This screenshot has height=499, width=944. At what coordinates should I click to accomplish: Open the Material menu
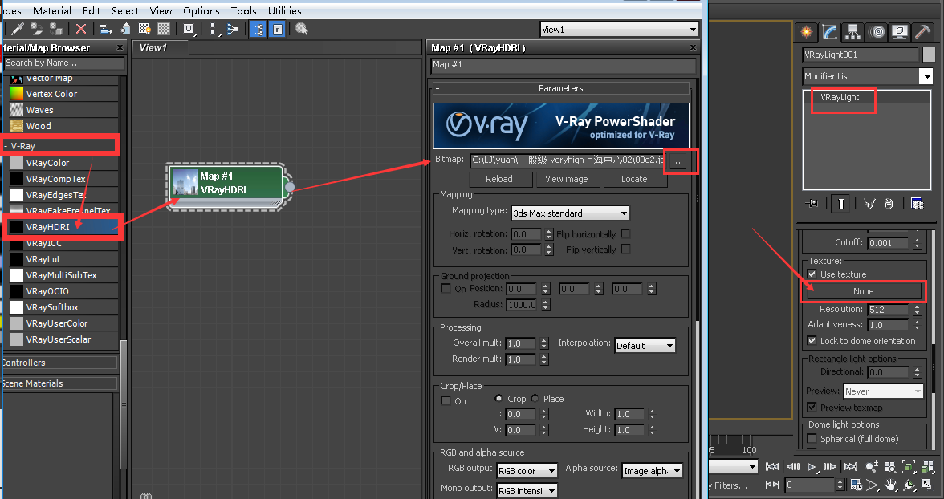tap(51, 11)
